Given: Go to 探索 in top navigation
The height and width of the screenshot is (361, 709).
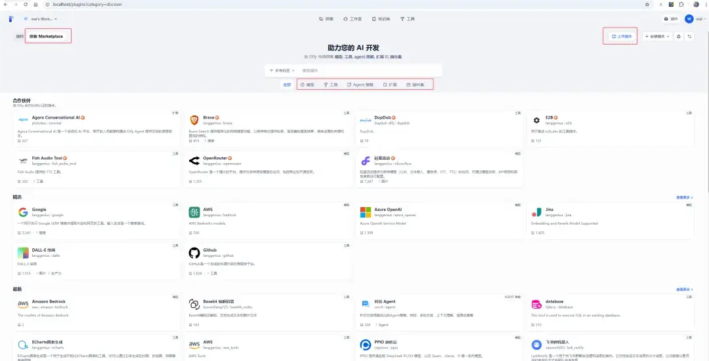Looking at the screenshot, I should 326,19.
